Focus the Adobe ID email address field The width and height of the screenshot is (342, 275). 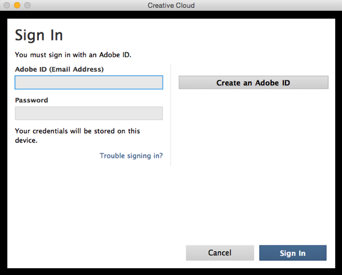[89, 83]
